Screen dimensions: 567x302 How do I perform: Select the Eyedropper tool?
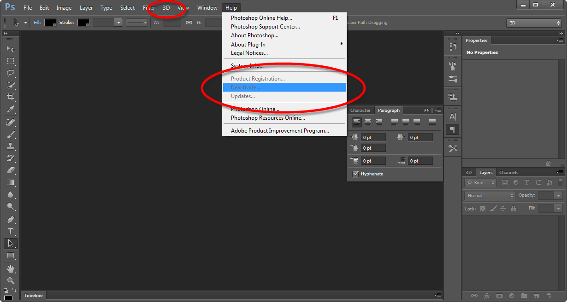coord(10,109)
